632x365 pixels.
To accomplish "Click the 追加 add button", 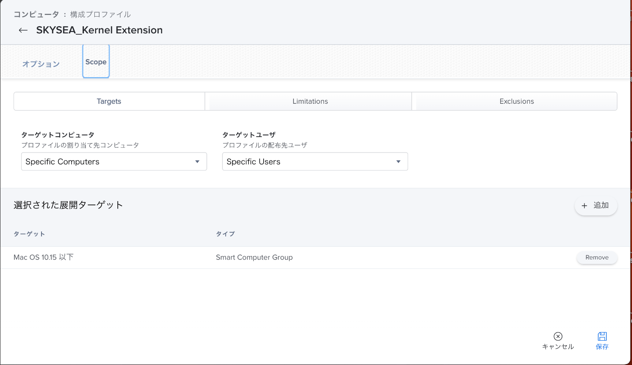I will 596,206.
